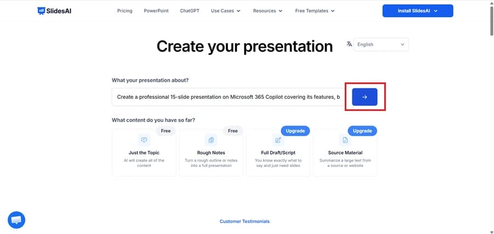
Task: Select the Rough Notes card
Action: click(x=211, y=152)
